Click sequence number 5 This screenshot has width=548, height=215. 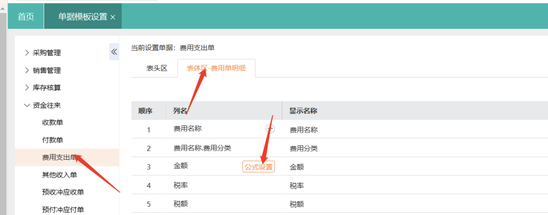(x=149, y=204)
